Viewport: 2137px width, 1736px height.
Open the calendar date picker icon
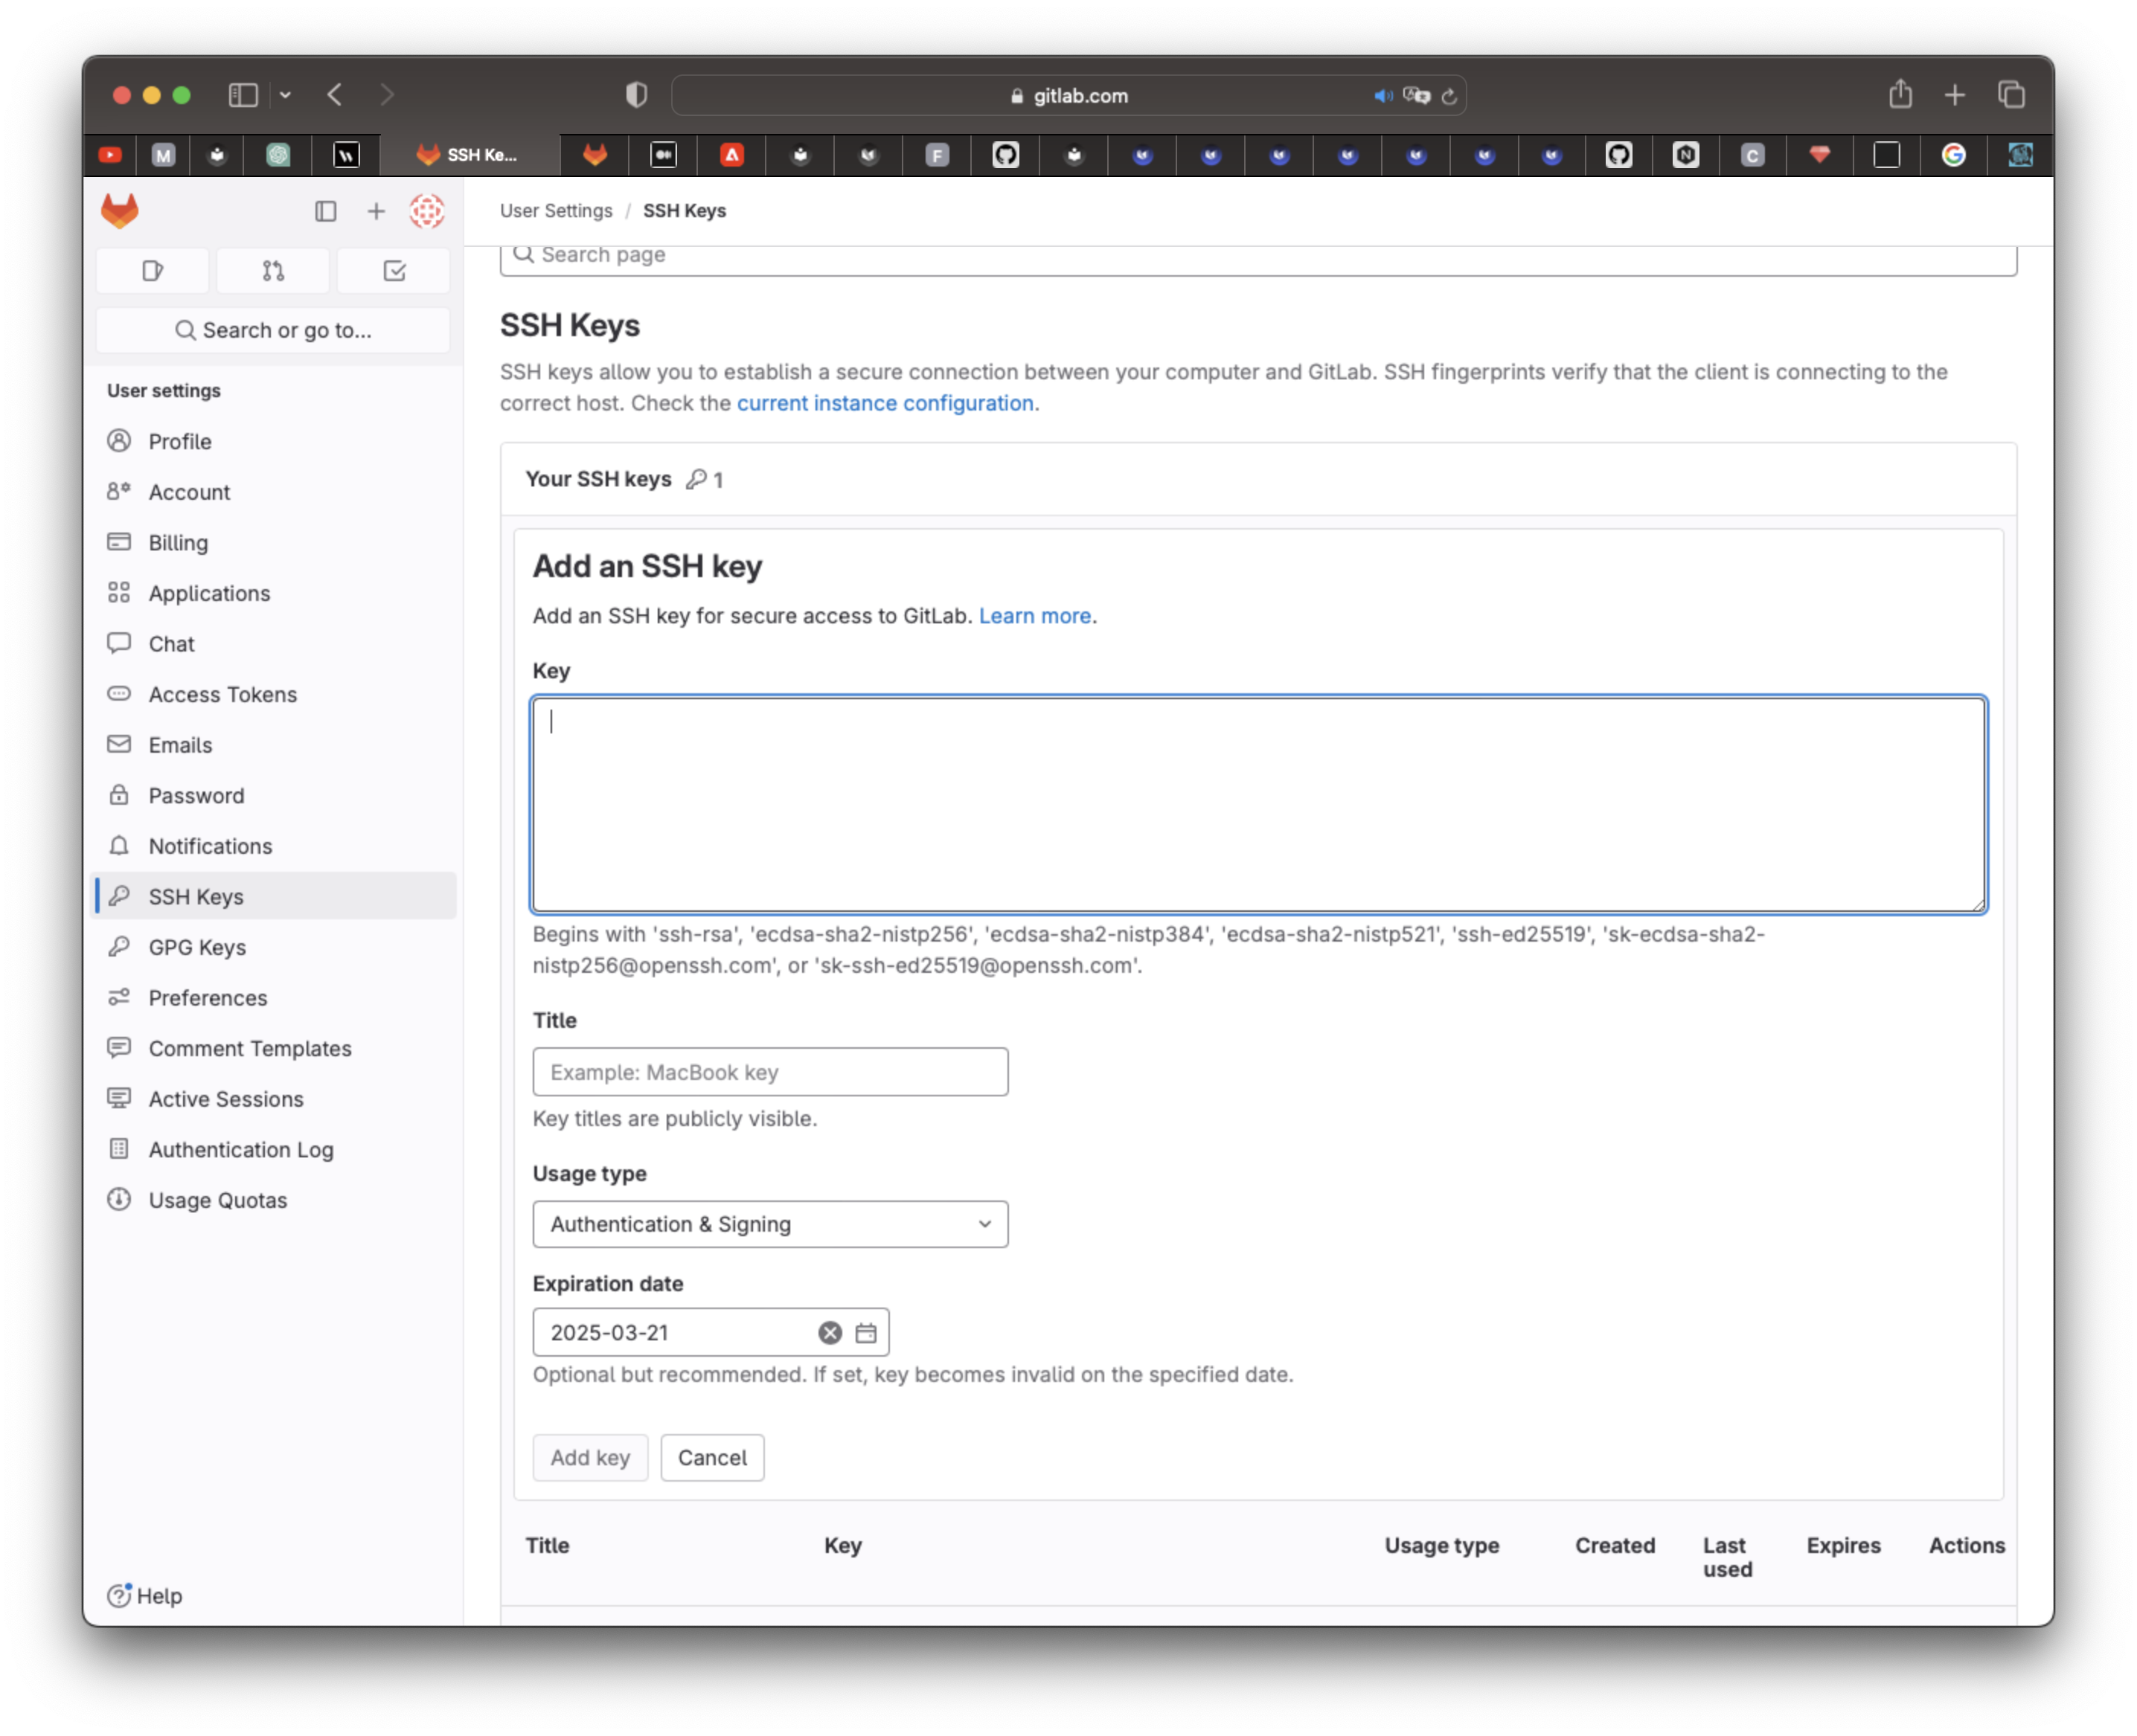(x=866, y=1332)
